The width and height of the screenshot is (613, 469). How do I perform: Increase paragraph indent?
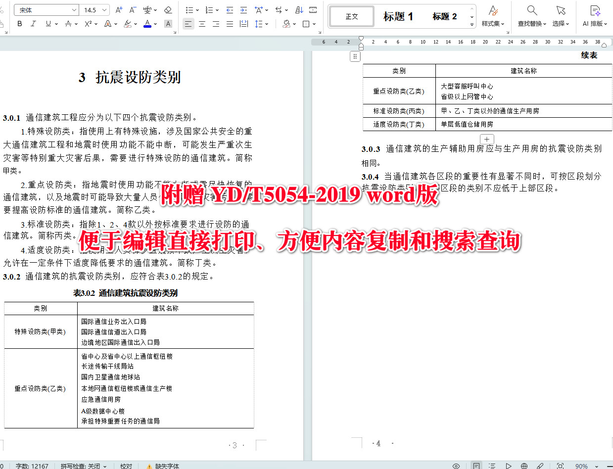pyautogui.click(x=244, y=10)
